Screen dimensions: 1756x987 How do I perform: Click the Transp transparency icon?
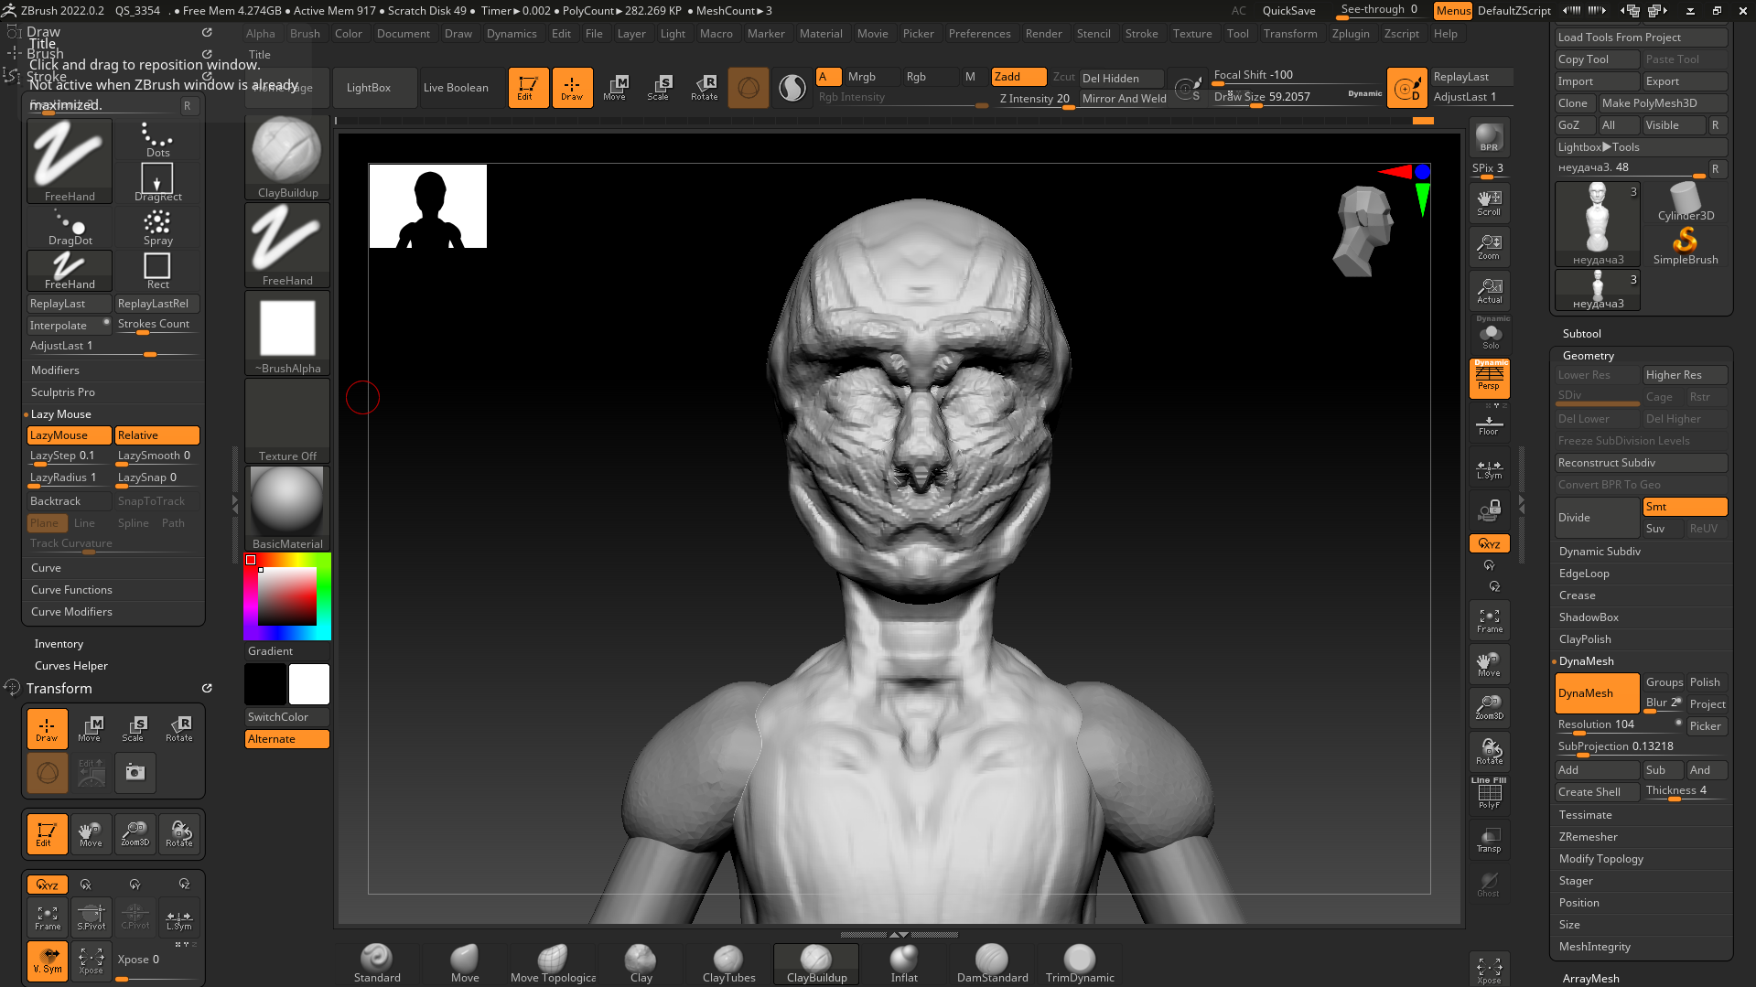(1489, 840)
